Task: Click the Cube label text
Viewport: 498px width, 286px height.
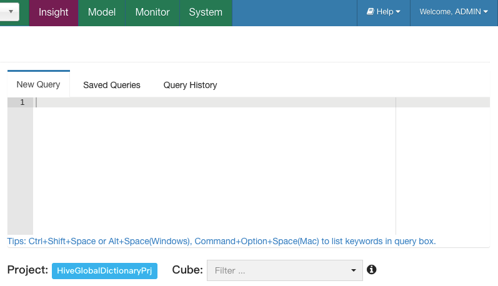Action: click(x=187, y=270)
